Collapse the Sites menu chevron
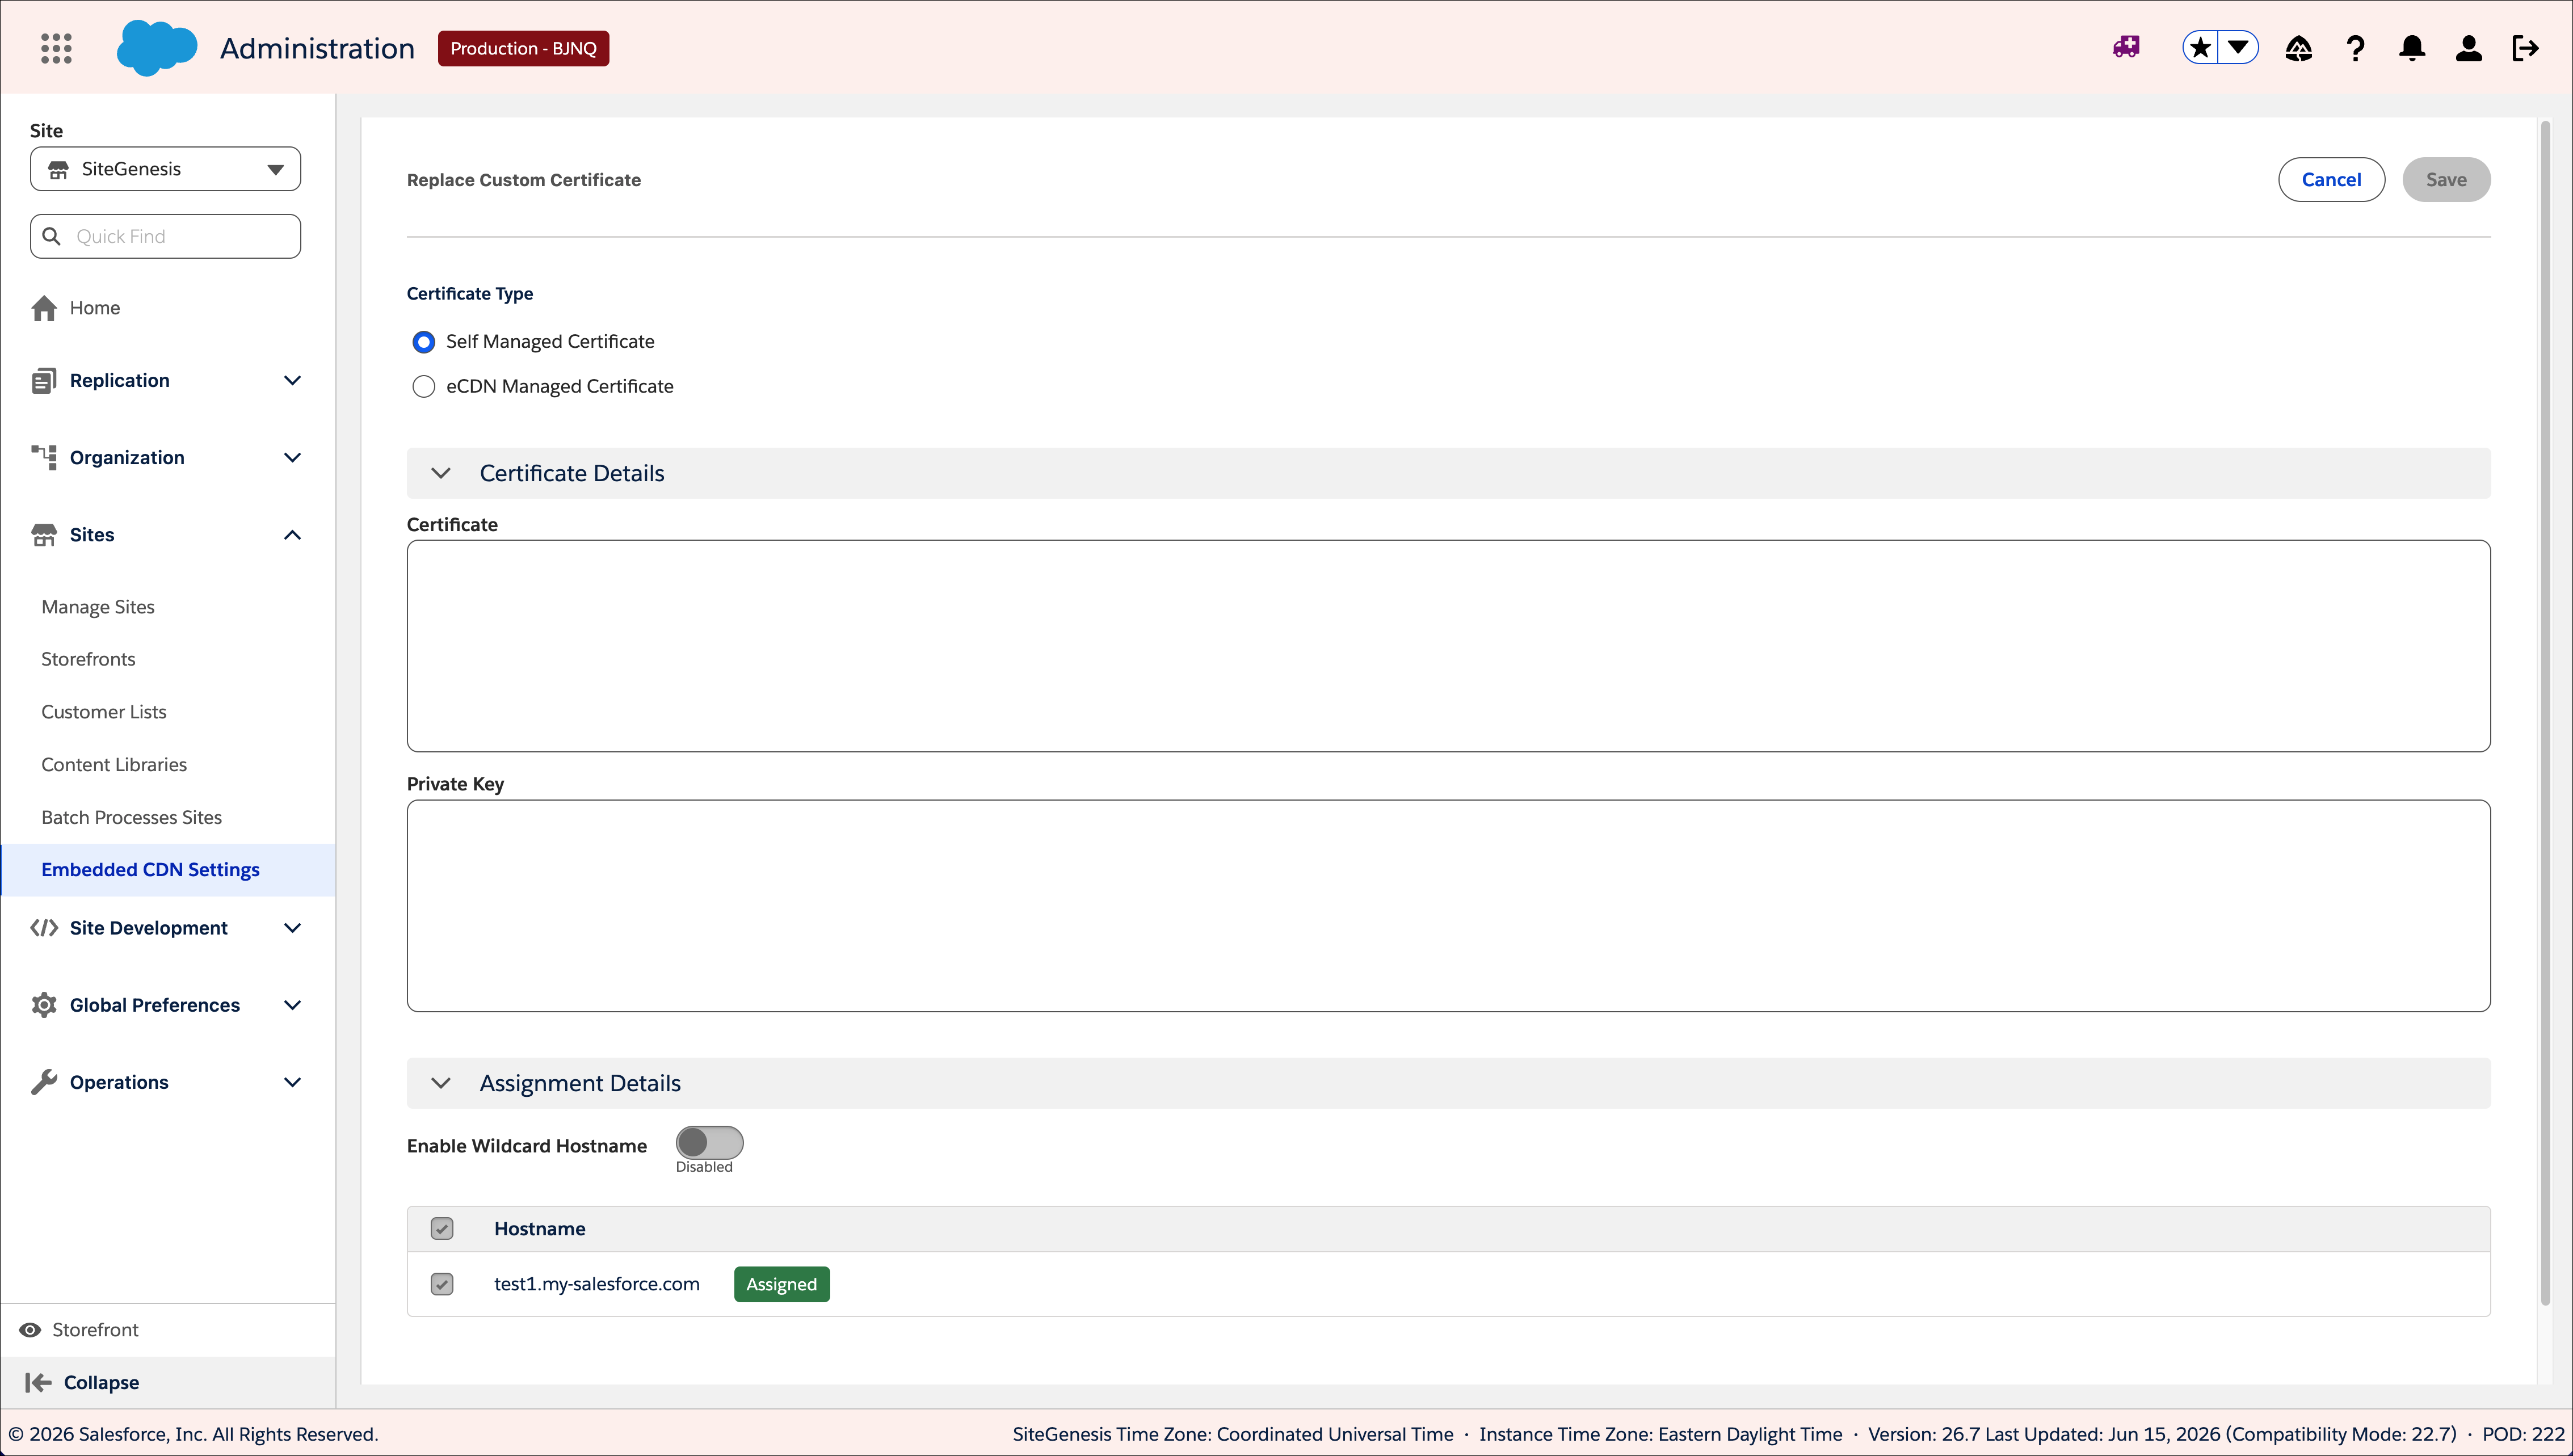This screenshot has width=2573, height=1456. (292, 535)
